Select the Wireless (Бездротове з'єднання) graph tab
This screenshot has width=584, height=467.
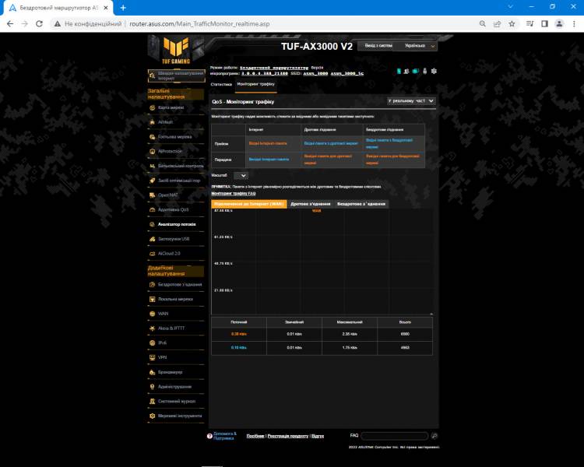(x=361, y=204)
